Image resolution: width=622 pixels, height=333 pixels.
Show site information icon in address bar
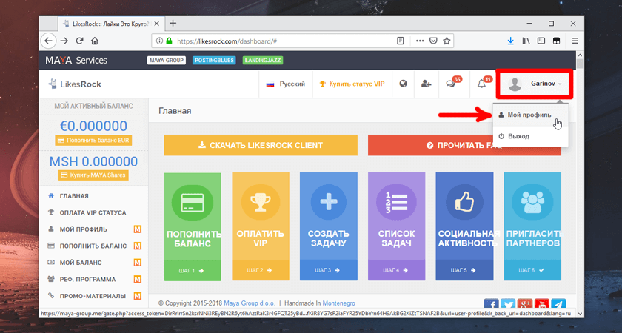[159, 41]
